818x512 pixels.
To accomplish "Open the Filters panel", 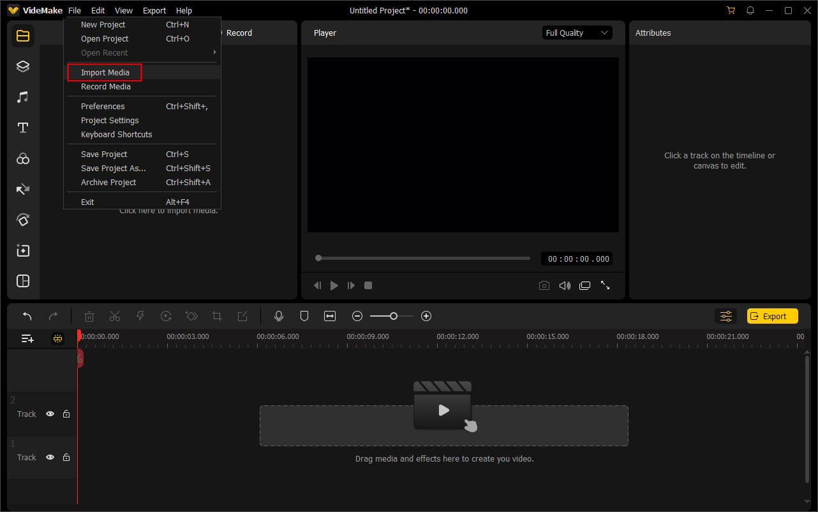I will [23, 158].
